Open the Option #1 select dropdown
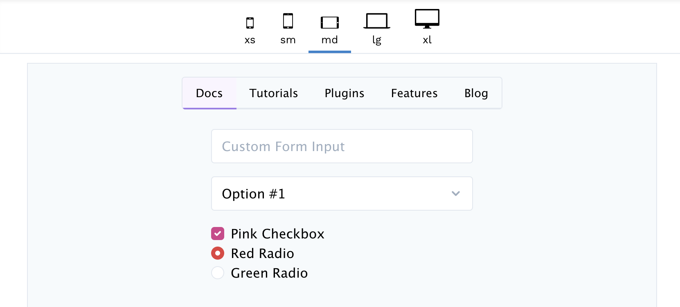The height and width of the screenshot is (307, 680). pyautogui.click(x=342, y=194)
